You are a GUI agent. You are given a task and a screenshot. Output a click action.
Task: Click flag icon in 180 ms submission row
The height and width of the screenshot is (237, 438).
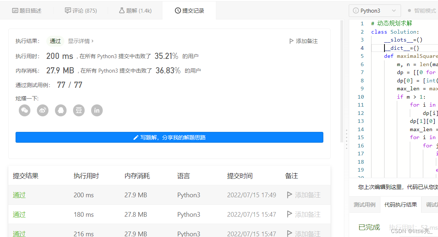click(289, 214)
